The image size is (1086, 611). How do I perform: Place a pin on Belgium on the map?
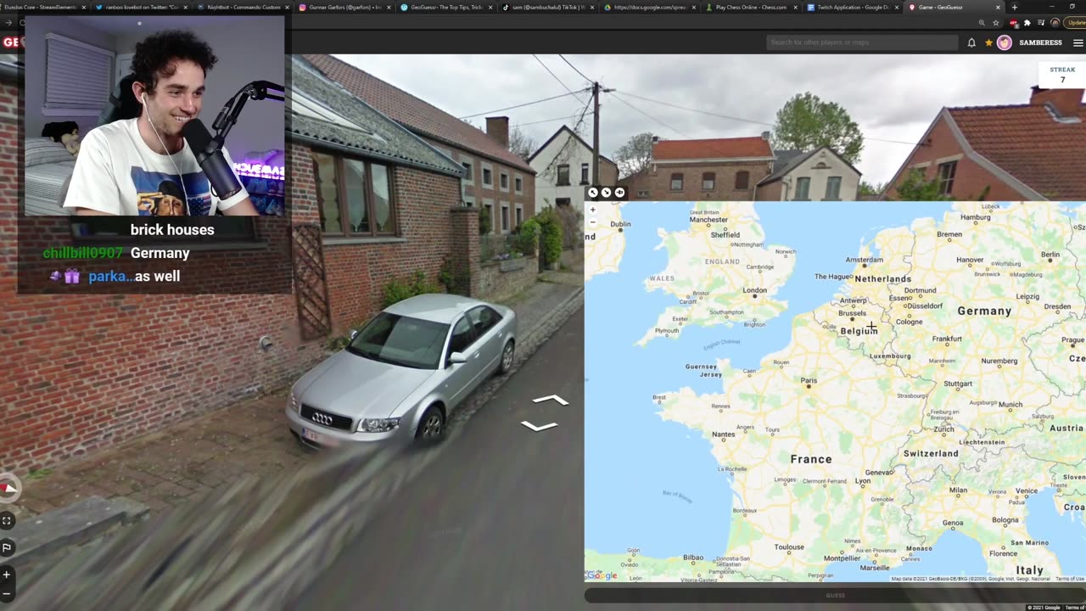[859, 330]
